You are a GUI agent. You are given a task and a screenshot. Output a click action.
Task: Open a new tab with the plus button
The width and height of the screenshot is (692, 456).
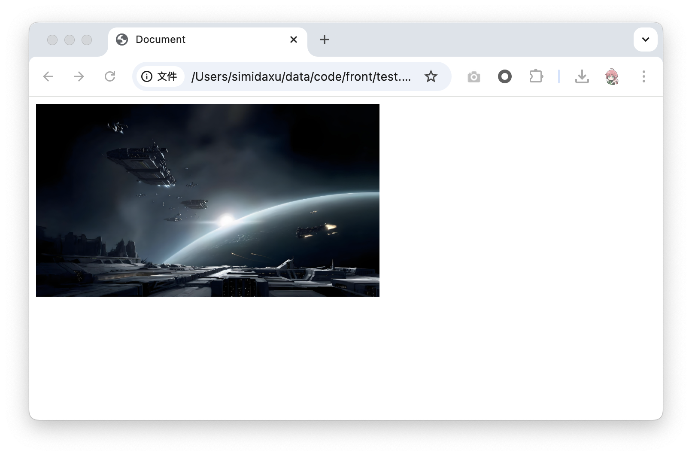click(x=325, y=40)
